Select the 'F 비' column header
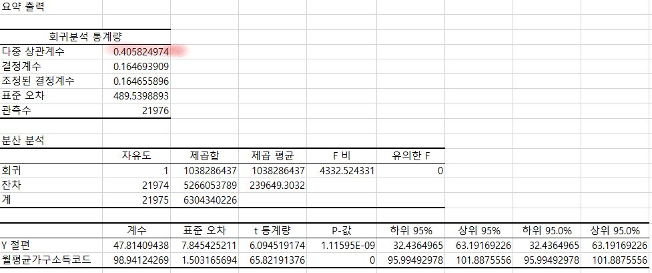The image size is (652, 273). coord(342,156)
